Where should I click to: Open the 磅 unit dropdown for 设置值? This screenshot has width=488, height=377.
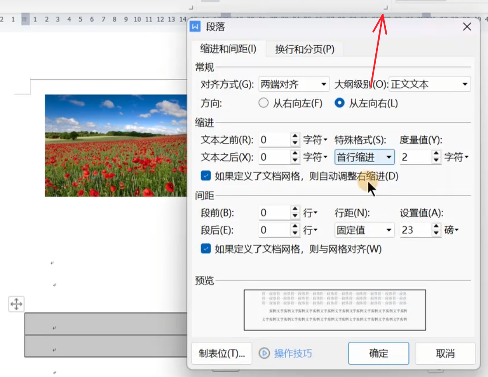coord(452,230)
